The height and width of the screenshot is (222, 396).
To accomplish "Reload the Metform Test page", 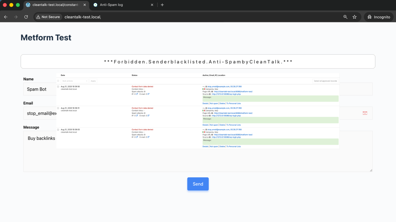I will click(x=26, y=17).
